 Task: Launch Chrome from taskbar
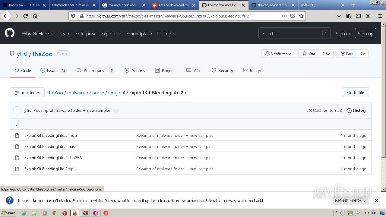click(54, 213)
